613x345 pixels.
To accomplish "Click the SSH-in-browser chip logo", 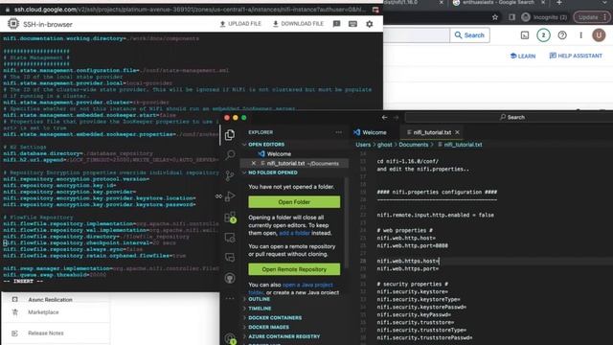I will tap(12, 24).
